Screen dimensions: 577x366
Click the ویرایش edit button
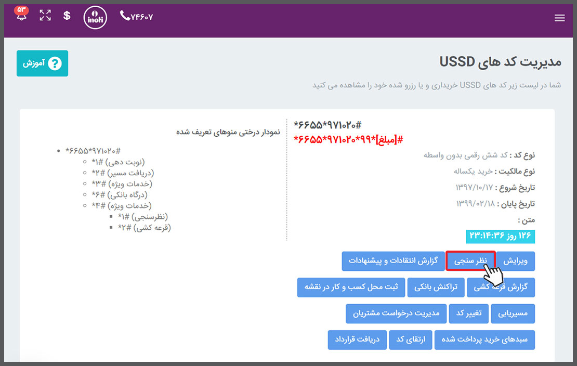[x=515, y=261]
